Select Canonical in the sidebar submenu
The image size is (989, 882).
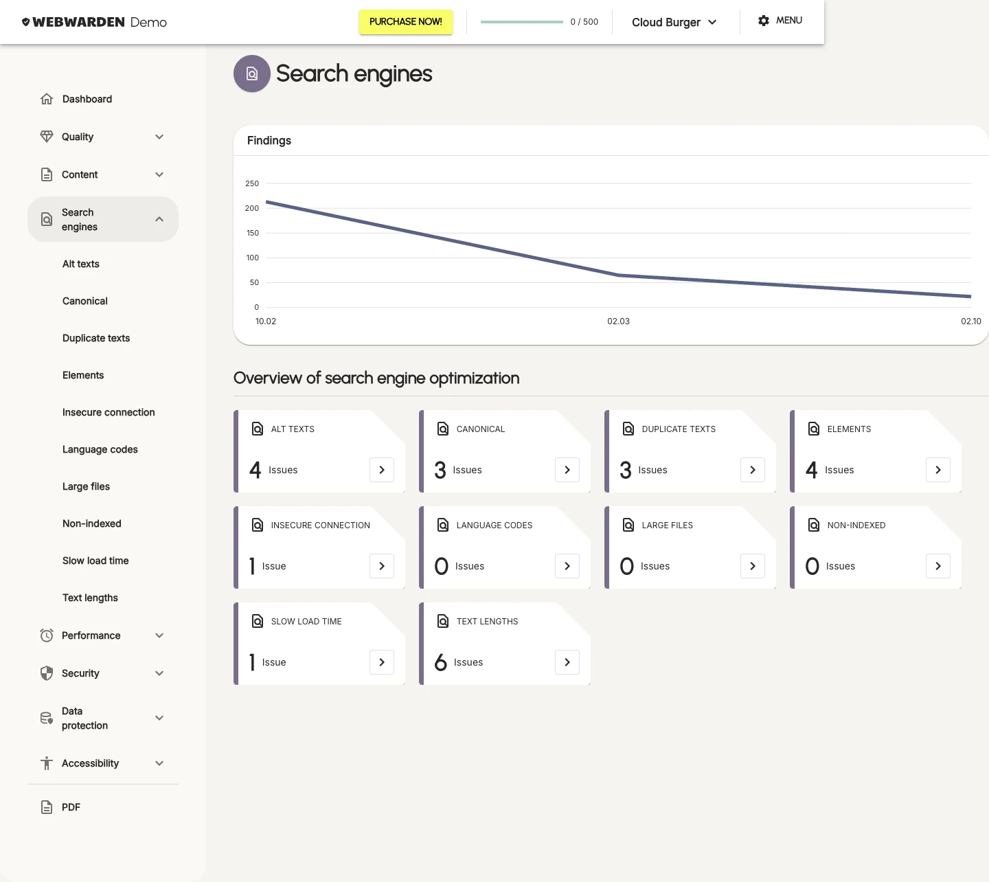[x=85, y=301]
